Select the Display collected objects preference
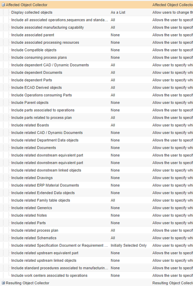193x286 pixels. tap(32, 12)
